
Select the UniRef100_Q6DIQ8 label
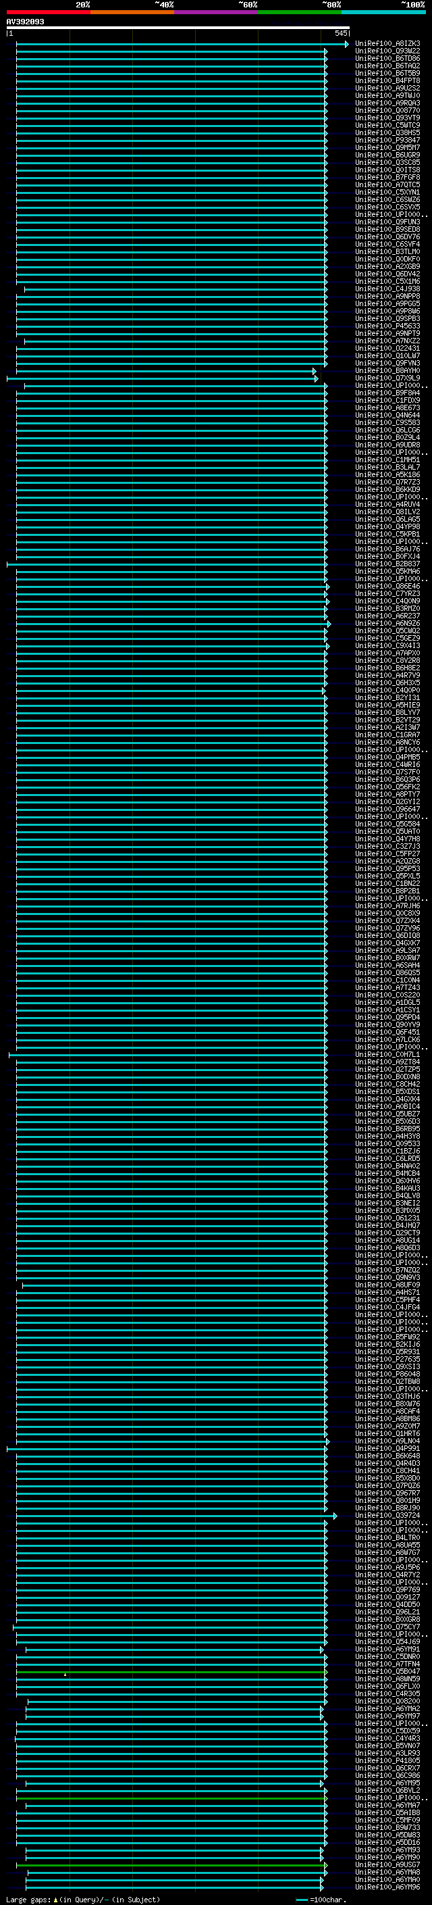[x=387, y=935]
